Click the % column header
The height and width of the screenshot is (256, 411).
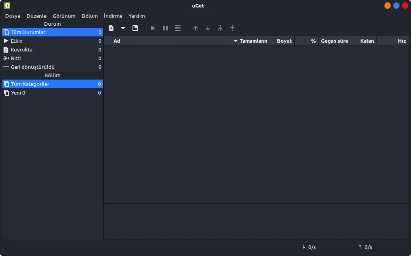click(306, 41)
